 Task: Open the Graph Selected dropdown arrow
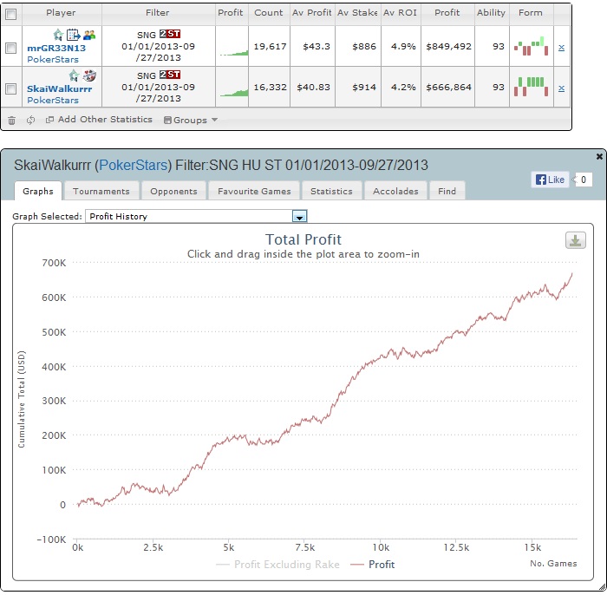(300, 216)
